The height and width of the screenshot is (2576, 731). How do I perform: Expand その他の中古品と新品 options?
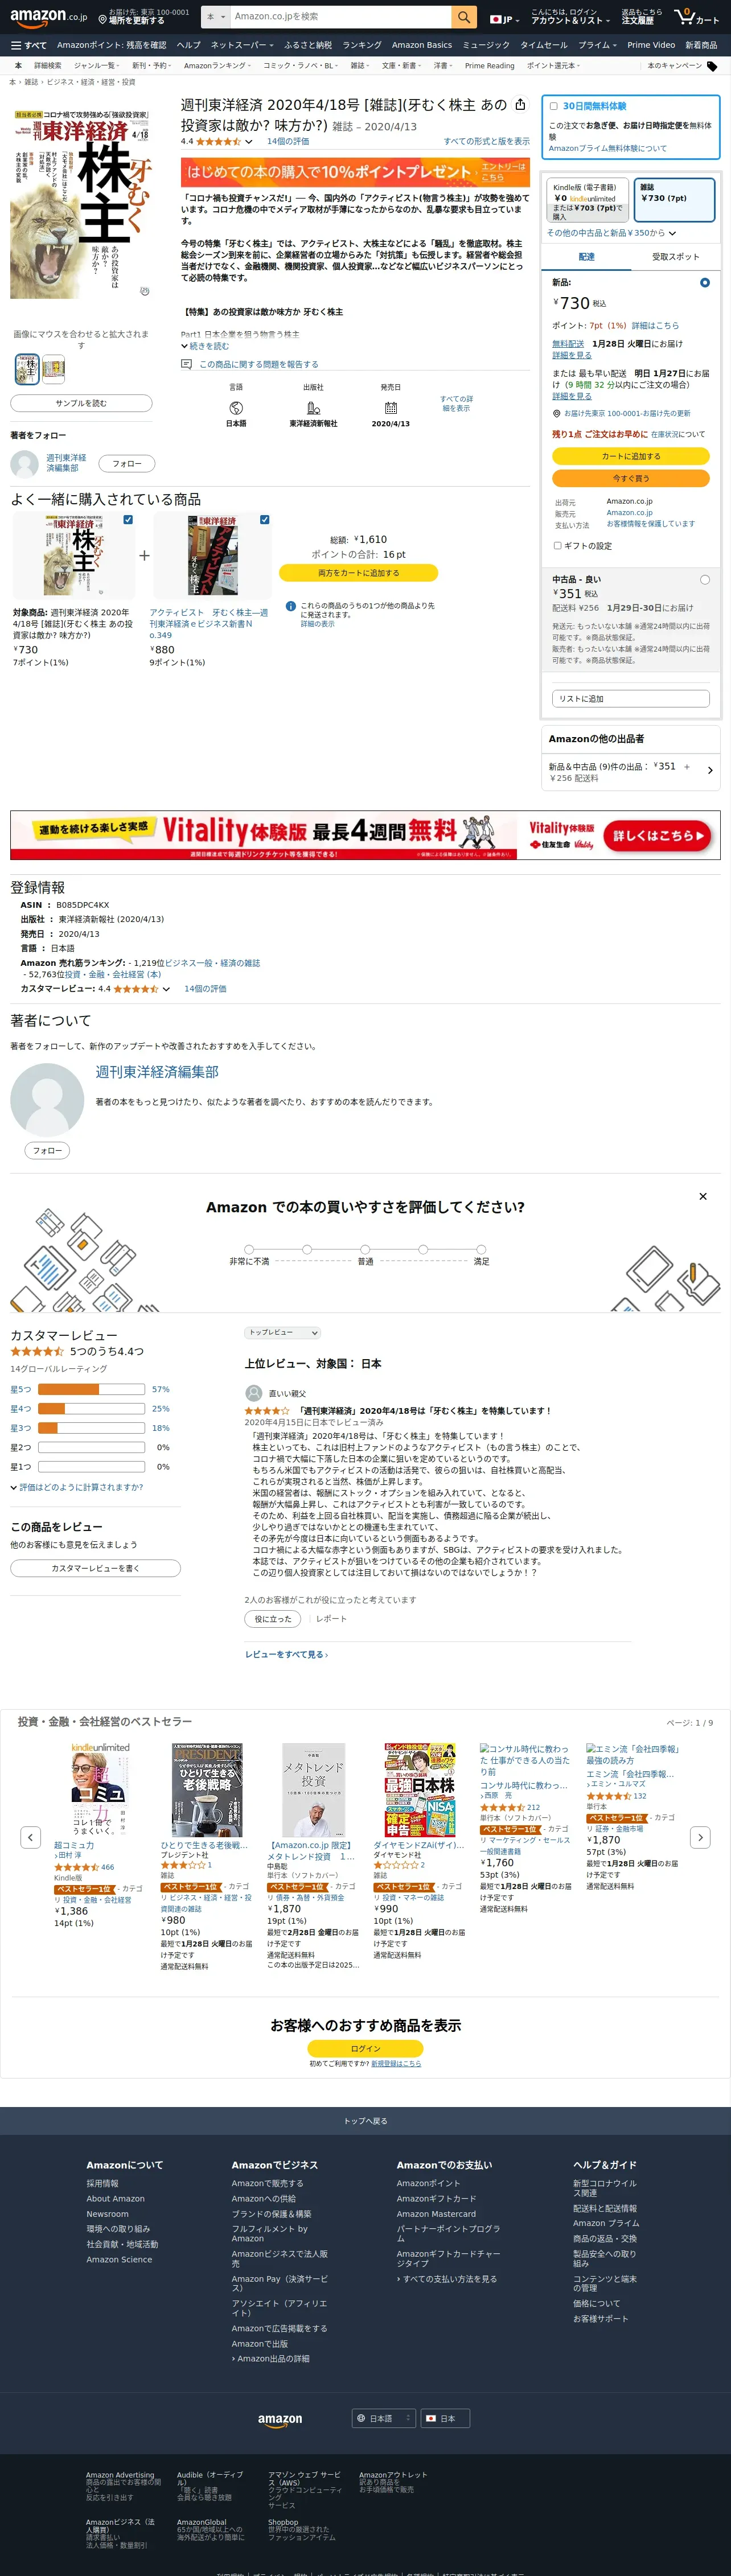pyautogui.click(x=611, y=233)
